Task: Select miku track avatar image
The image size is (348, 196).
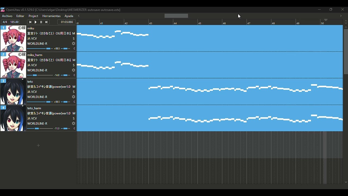Action: point(13,38)
